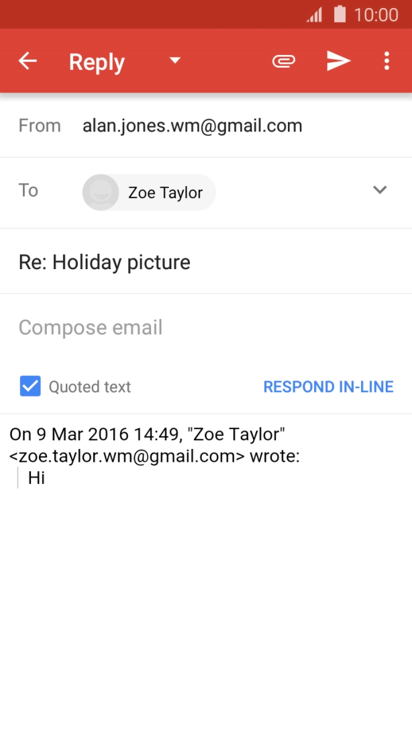Click Zoe Taylor's contact avatar

point(100,192)
